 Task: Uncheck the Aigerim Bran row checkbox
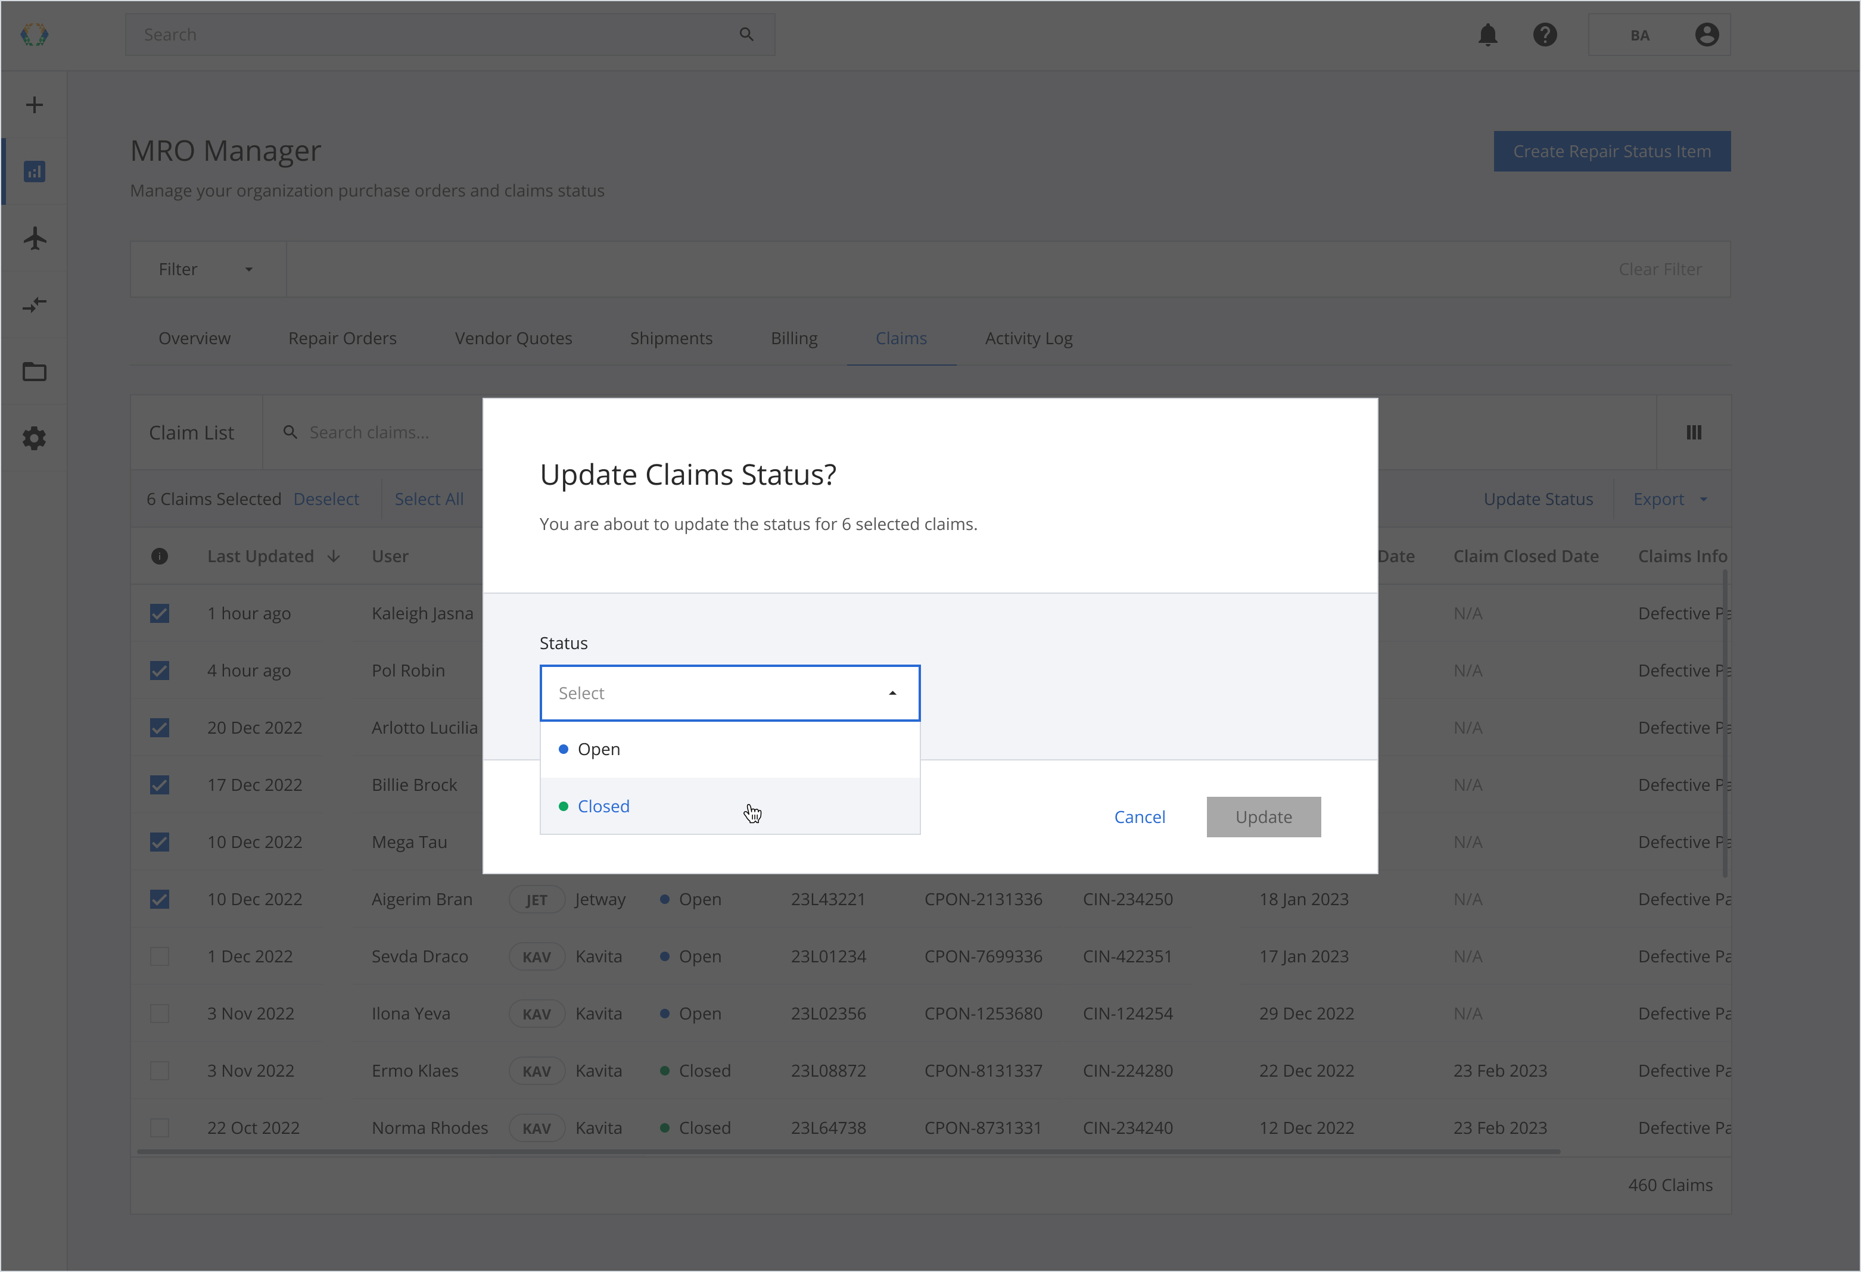point(160,900)
